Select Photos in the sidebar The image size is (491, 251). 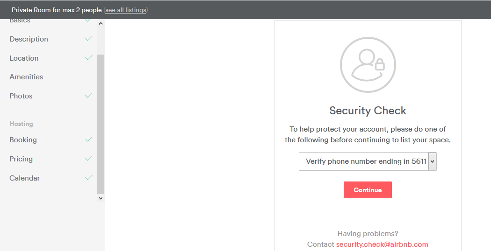tap(21, 96)
